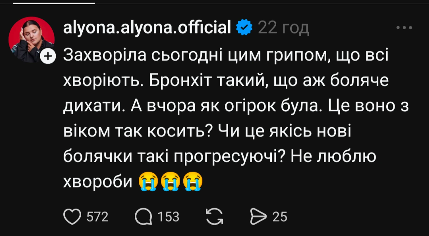
Task: Click the word "хвороби" in the last line
Action: [x=97, y=181]
